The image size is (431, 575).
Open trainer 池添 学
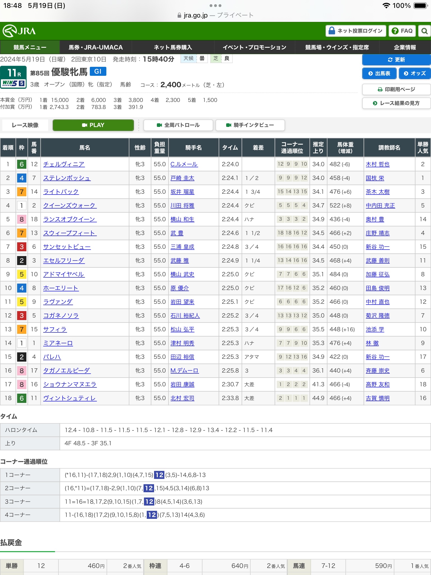tap(375, 329)
